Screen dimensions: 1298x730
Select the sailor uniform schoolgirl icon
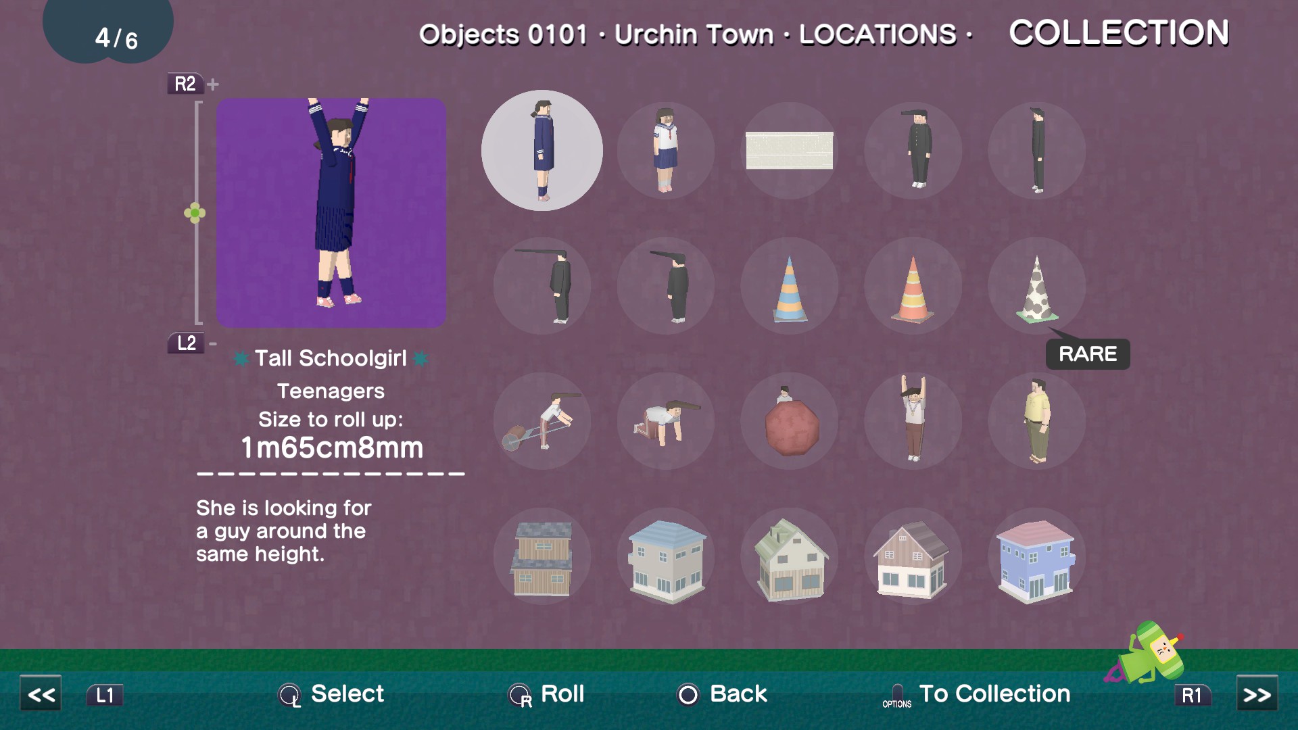tap(666, 150)
